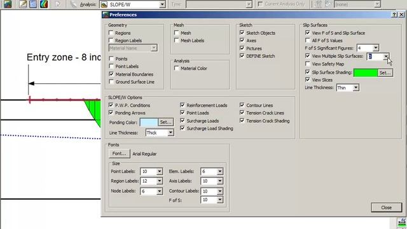407x229 pixels.
Task: Toggle the Slip Surface Shading checkbox
Action: pyautogui.click(x=308, y=72)
